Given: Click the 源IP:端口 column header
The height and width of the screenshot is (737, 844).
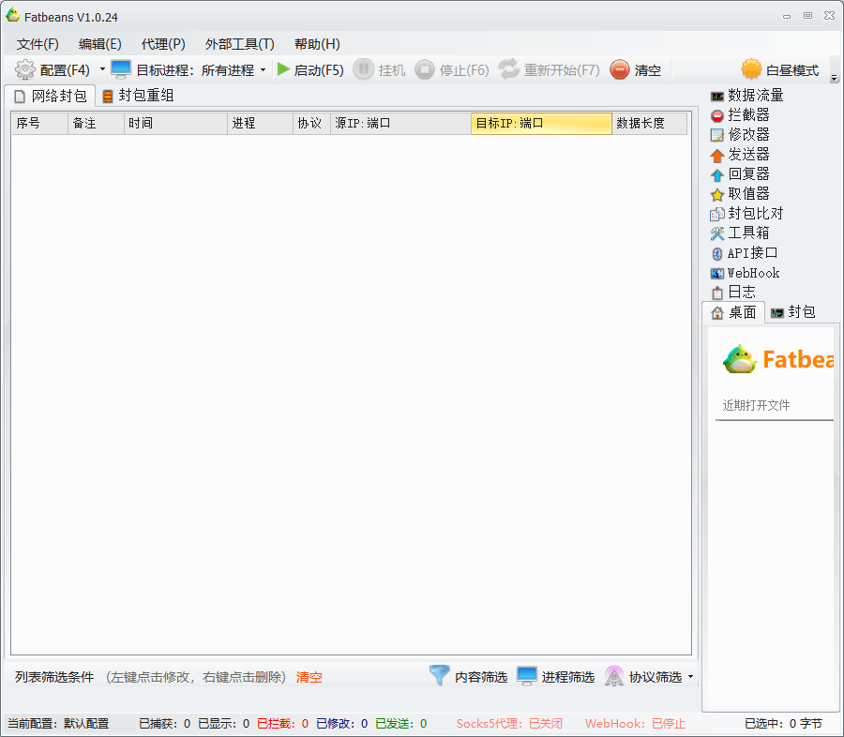Looking at the screenshot, I should coord(400,123).
